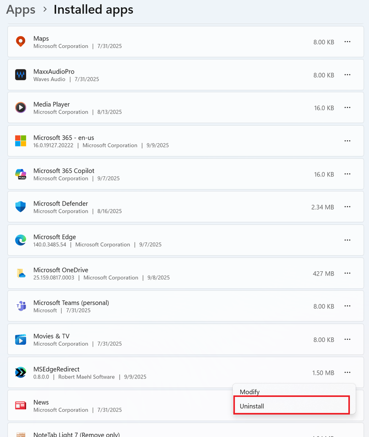Click version 25.159.0817.0003 of OneDrive
Viewport: 369px width, 437px height.
(54, 278)
